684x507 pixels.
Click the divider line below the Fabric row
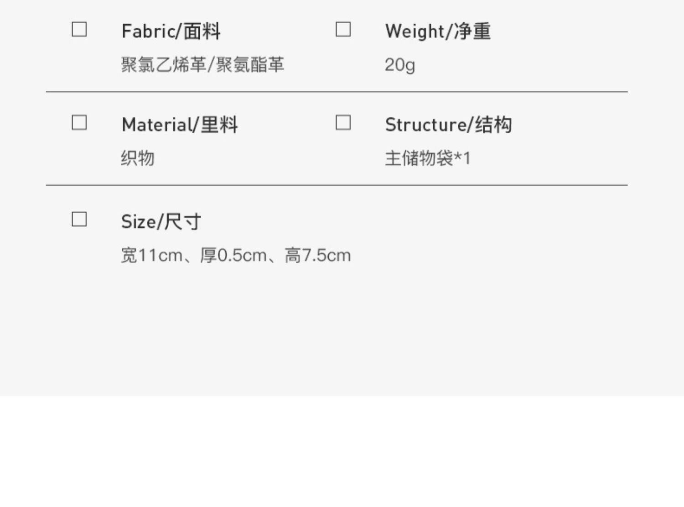click(337, 92)
